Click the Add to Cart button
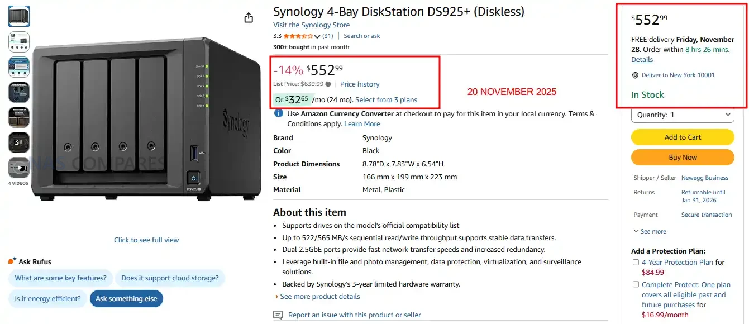Screen dimensions: 749x324 682,137
